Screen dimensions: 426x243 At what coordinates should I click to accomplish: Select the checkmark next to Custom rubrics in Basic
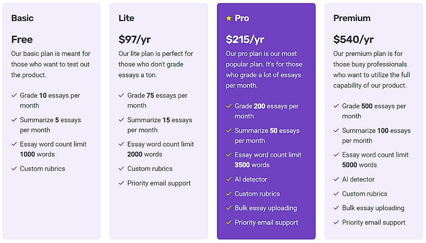tap(14, 169)
